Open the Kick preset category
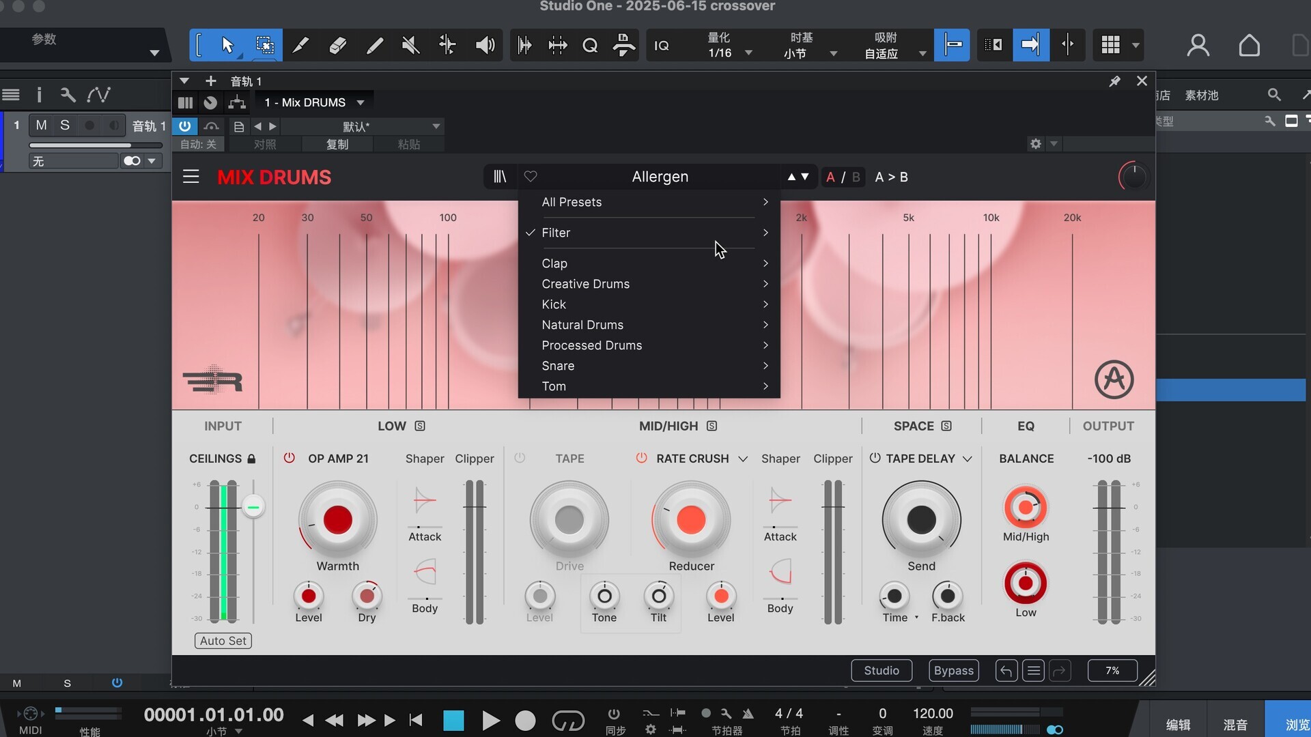Image resolution: width=1311 pixels, height=737 pixels. (x=649, y=304)
